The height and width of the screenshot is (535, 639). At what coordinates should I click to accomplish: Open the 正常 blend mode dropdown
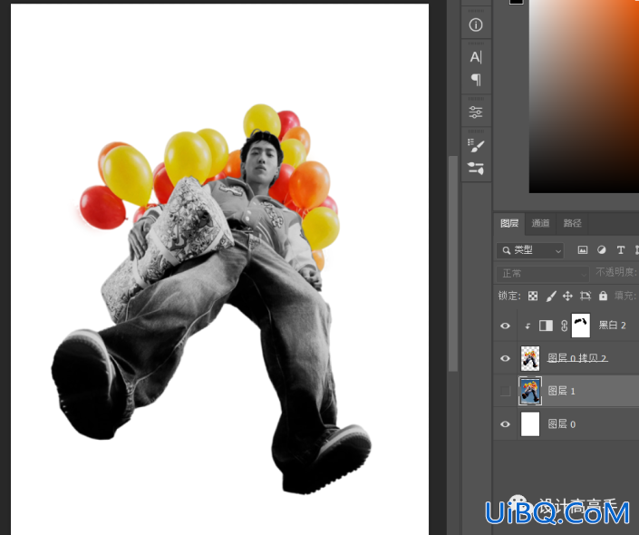coord(543,273)
